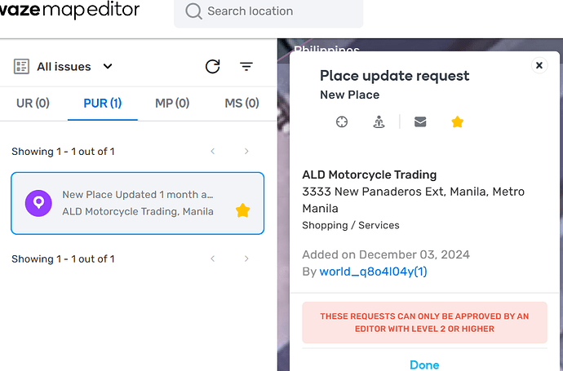Screen dimensions: 563x371
Task: Click the purple place pin icon
Action: [x=38, y=203]
